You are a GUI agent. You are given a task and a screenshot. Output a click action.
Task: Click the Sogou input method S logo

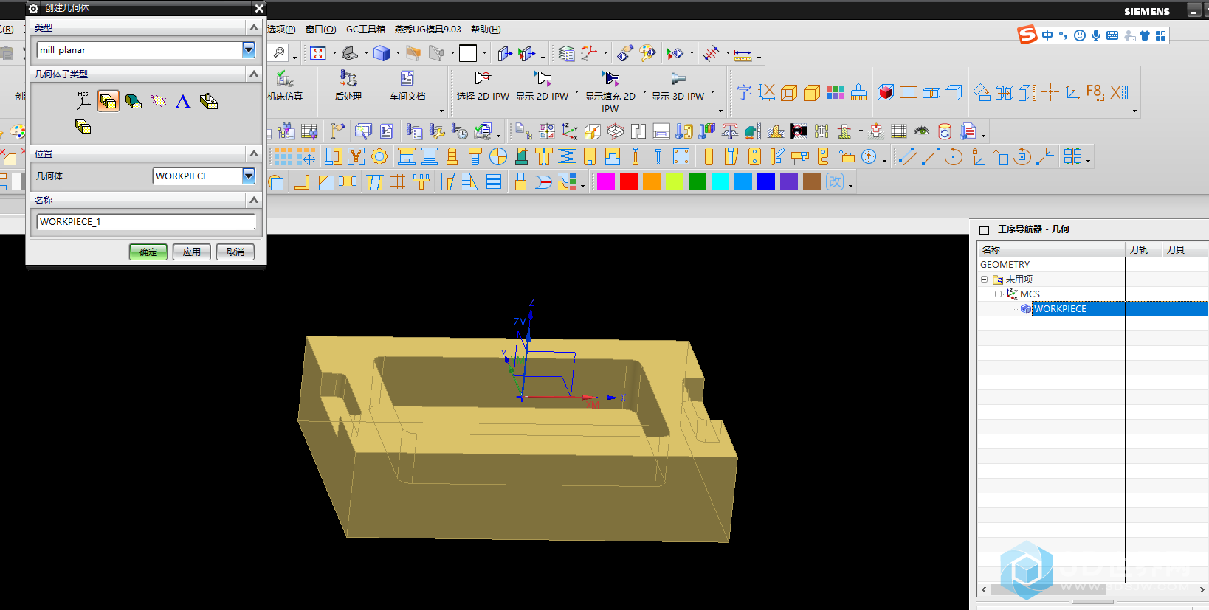[1027, 35]
